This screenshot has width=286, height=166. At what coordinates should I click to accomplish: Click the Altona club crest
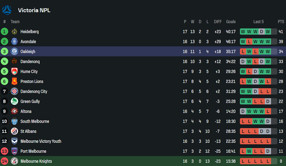[14, 111]
